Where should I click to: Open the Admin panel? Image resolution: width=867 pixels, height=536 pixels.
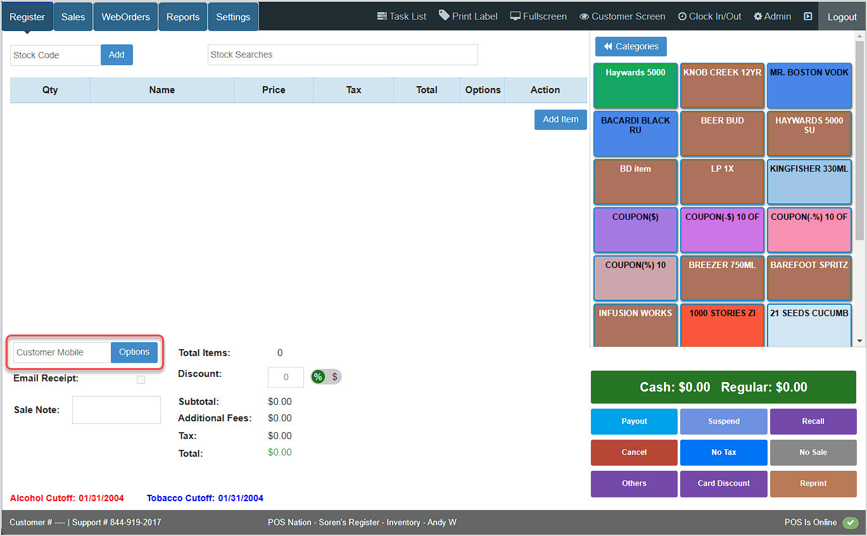[x=771, y=16]
